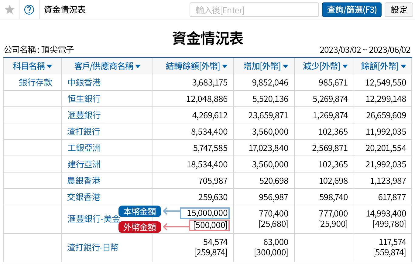The width and height of the screenshot is (415, 265).
Task: Click the star favorite icon
Action: point(9,9)
